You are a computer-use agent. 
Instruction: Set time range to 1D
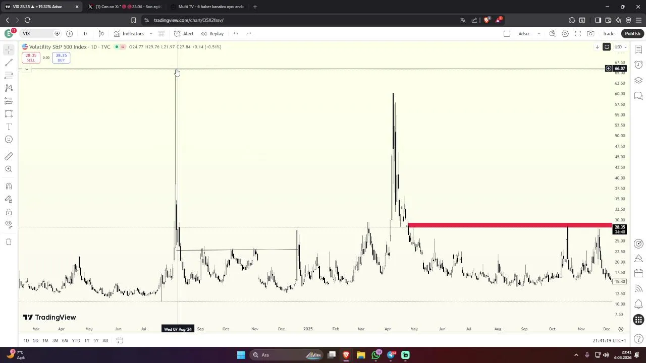click(x=26, y=341)
